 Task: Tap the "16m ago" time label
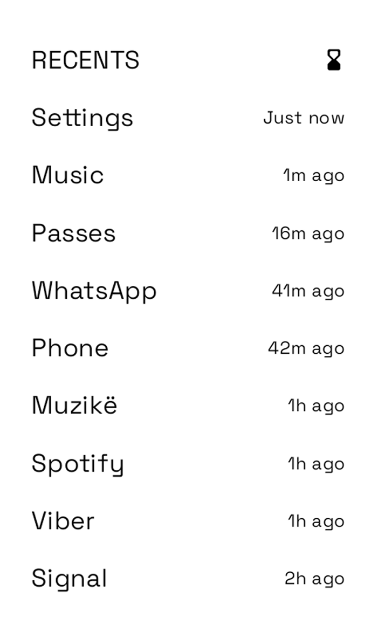pyautogui.click(x=307, y=234)
